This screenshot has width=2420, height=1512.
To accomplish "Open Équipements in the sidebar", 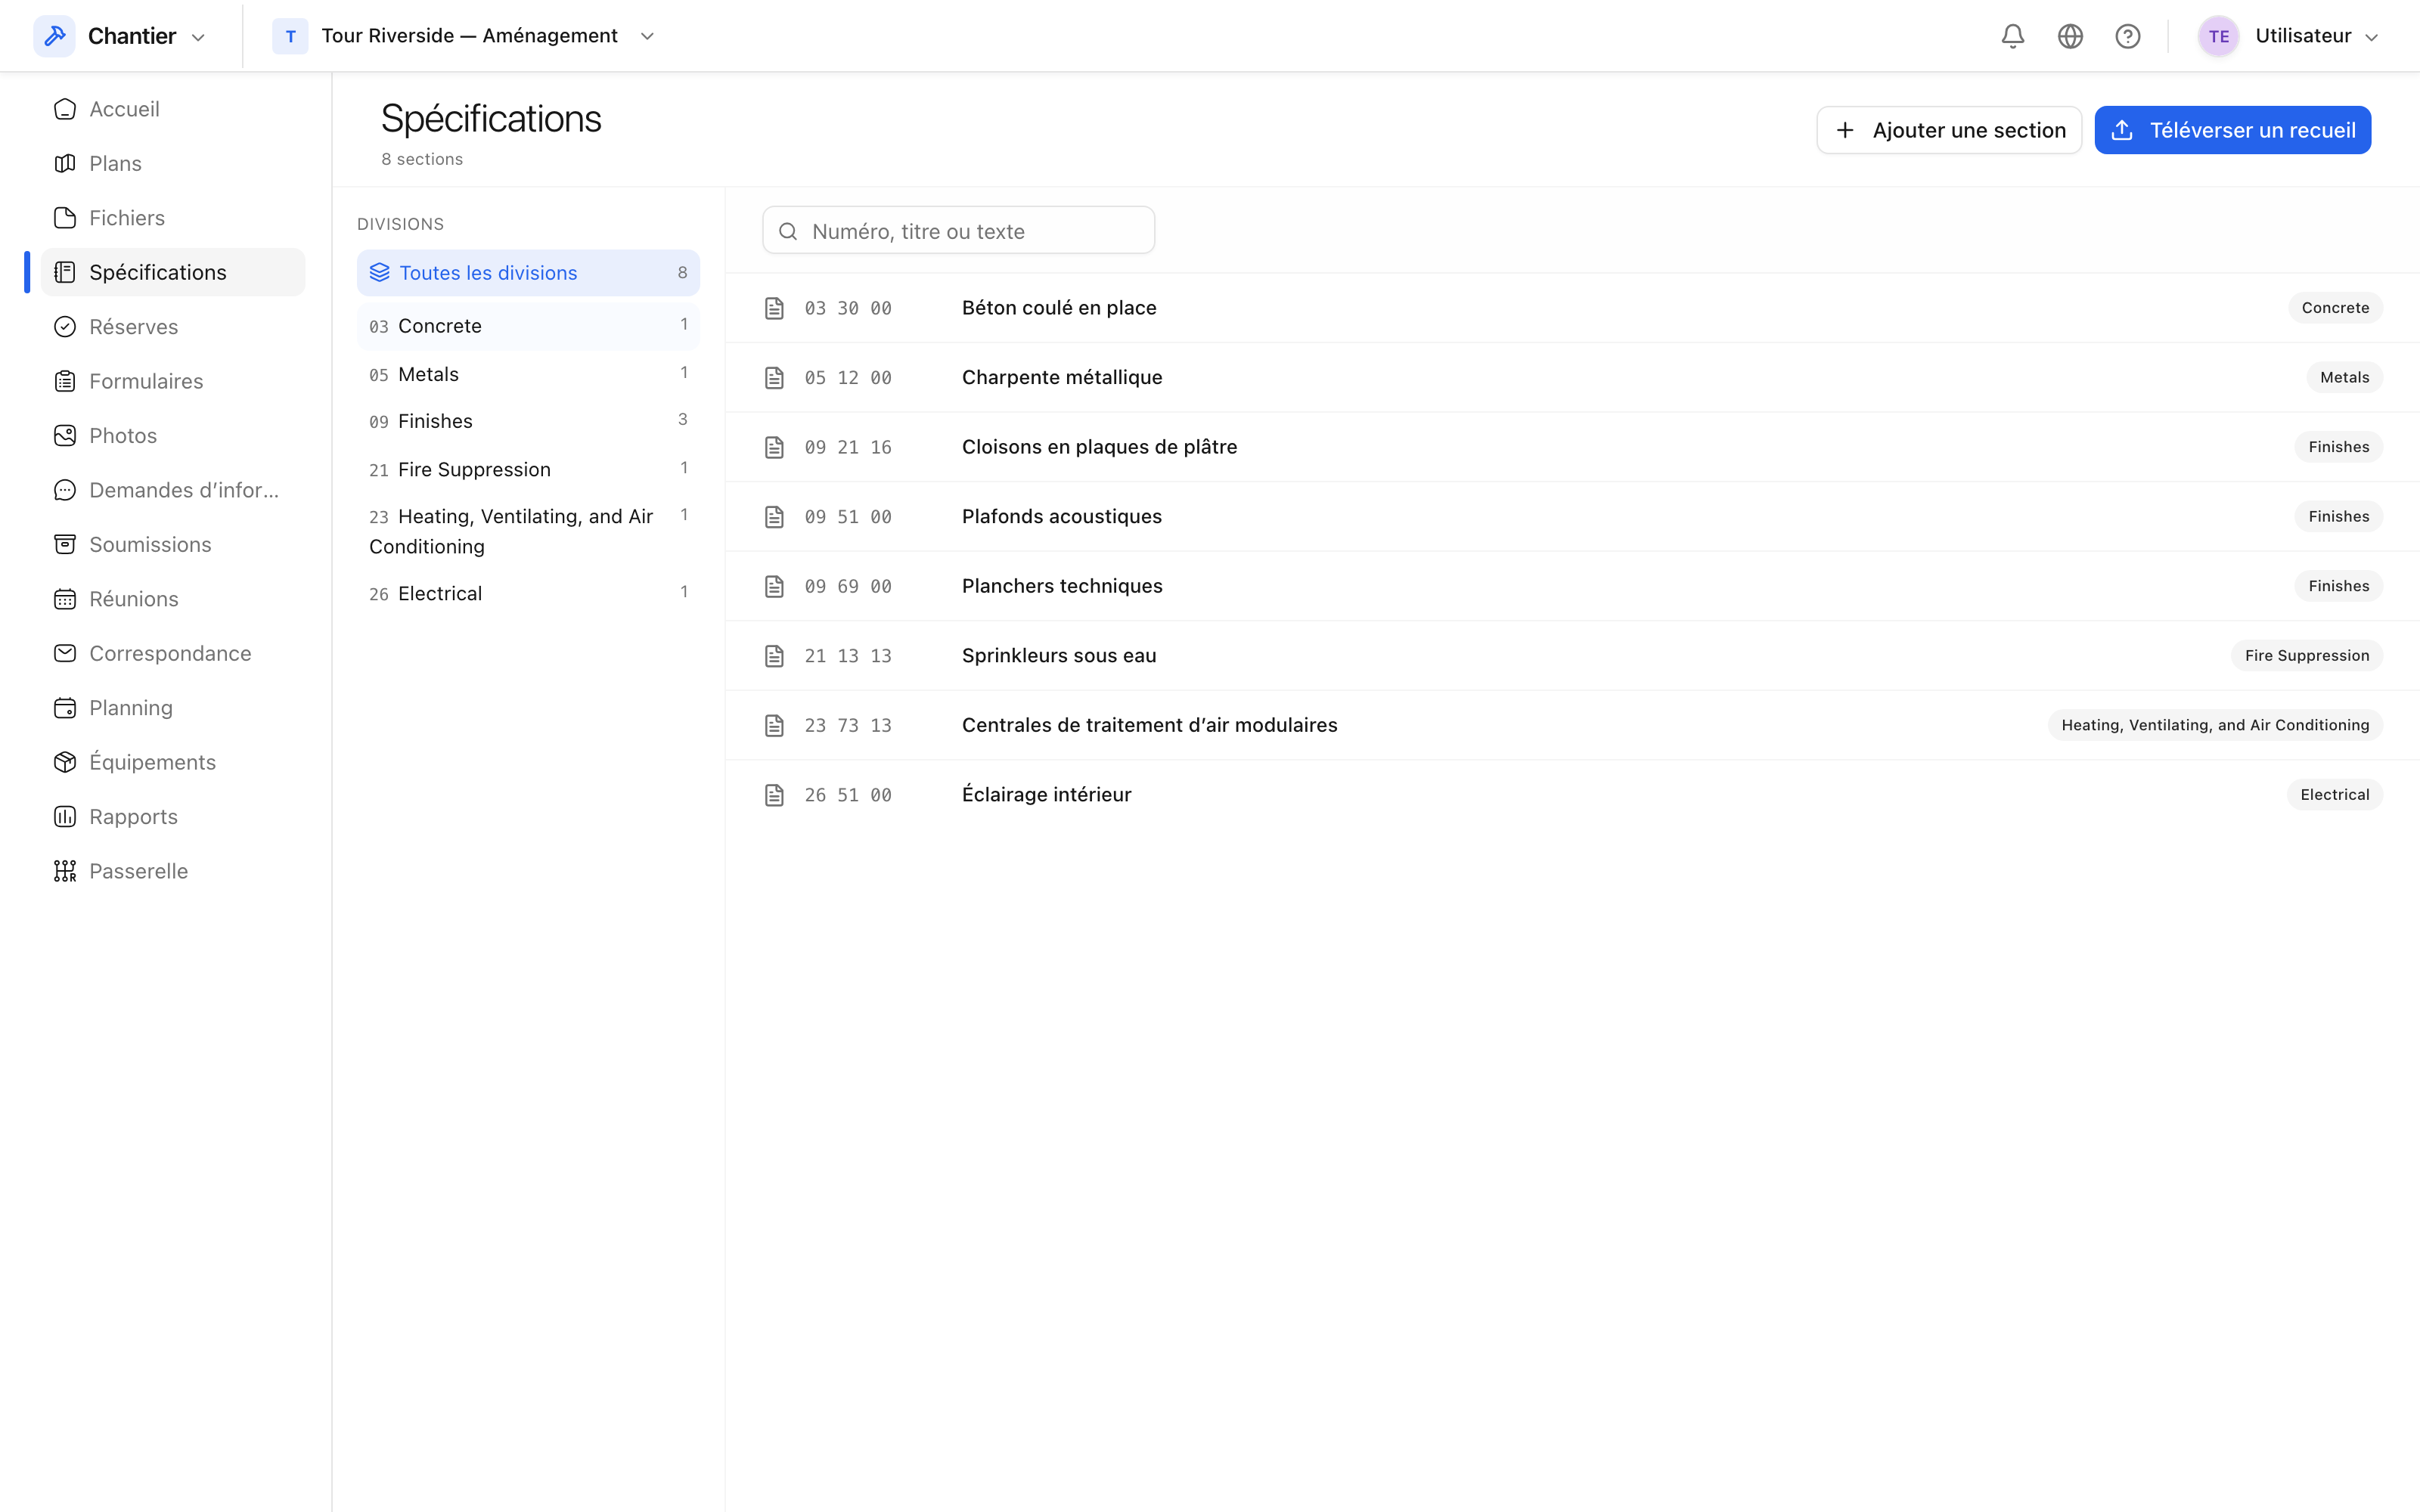I will [173, 762].
